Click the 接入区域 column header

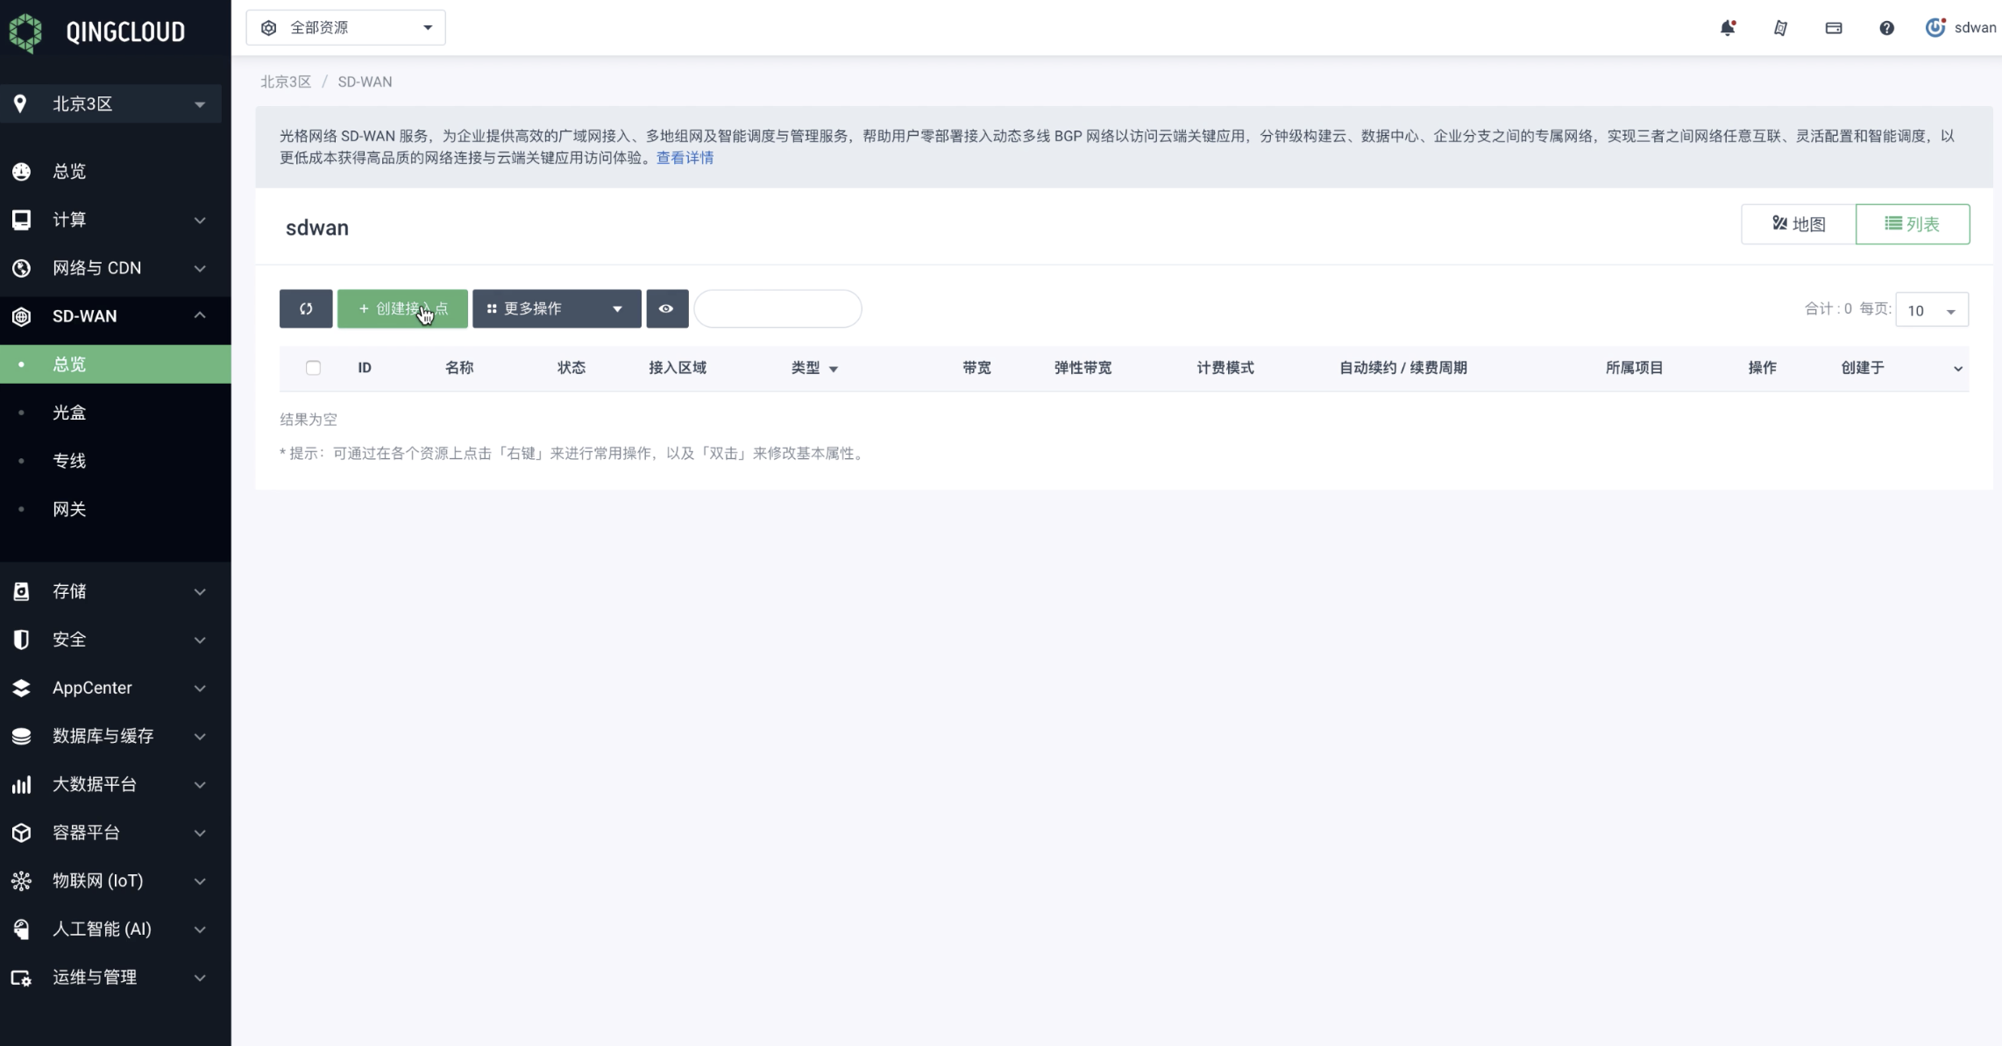(x=678, y=368)
